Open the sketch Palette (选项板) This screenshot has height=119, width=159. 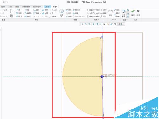click(x=61, y=13)
